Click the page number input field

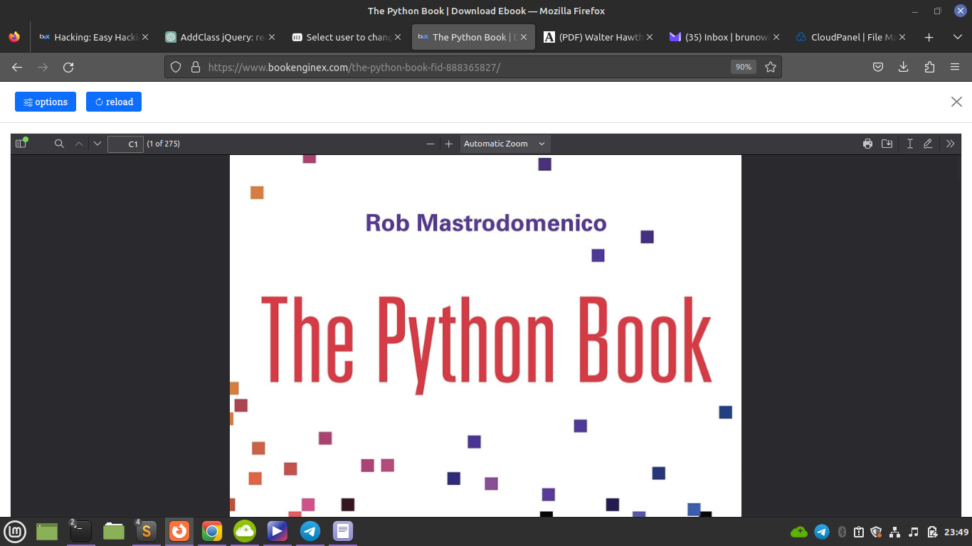click(125, 144)
